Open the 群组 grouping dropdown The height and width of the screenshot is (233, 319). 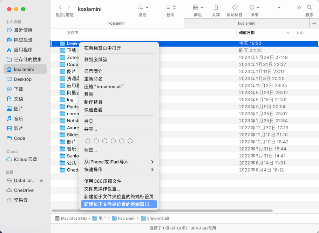coord(198,7)
